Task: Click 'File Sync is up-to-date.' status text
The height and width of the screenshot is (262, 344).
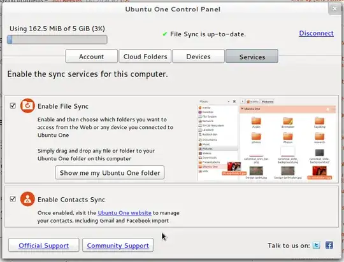Action: pos(208,34)
